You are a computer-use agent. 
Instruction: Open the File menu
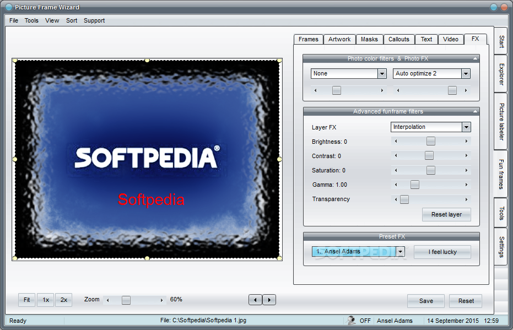[x=14, y=20]
